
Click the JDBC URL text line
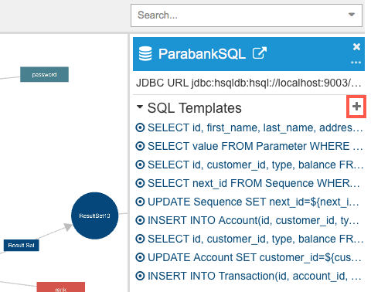click(x=249, y=83)
